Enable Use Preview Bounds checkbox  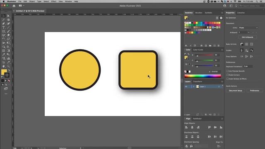point(227,71)
